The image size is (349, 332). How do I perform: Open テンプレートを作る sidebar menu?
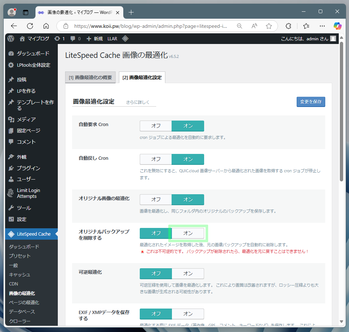31,105
